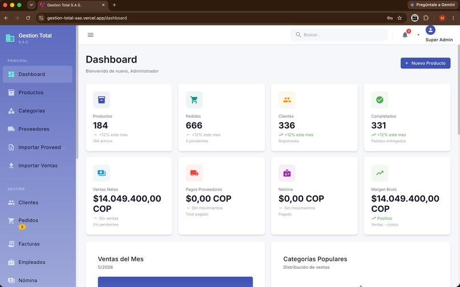Screen dimensions: 460x287
Task: Click the Super Admin avatar icon
Action: coord(430,30)
